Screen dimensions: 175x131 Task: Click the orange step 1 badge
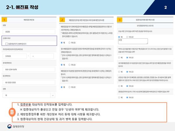click(x=5, y=20)
